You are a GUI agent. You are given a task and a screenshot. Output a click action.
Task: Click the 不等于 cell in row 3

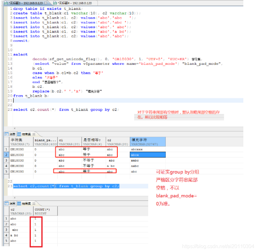pos(94,160)
